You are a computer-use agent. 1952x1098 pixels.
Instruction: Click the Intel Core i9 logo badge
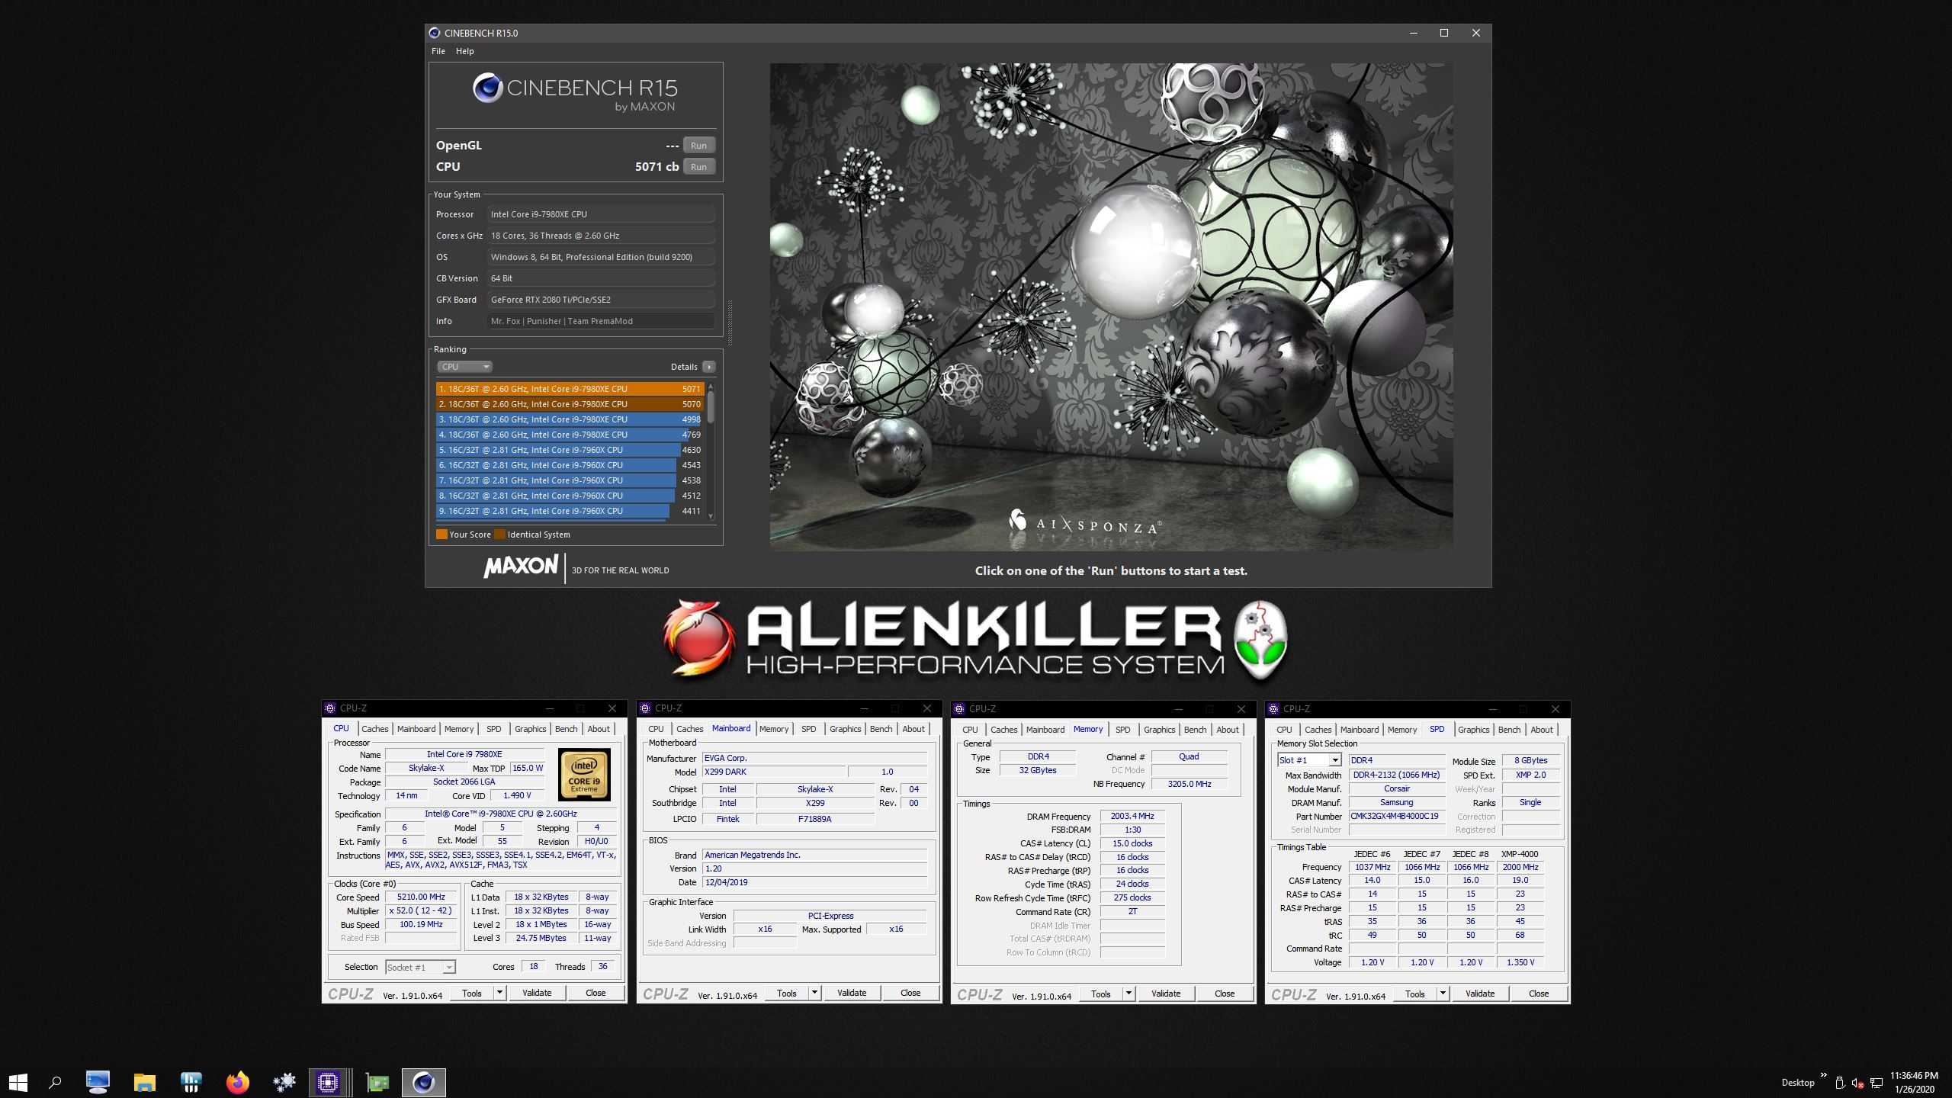click(585, 774)
